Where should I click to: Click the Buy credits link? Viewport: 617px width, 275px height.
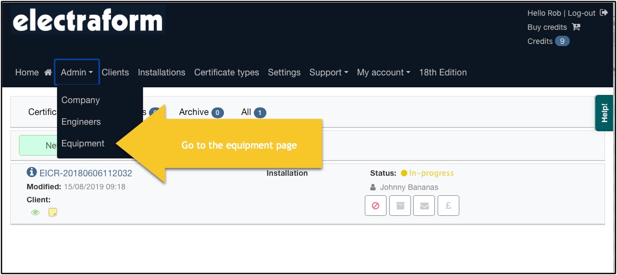coord(547,27)
